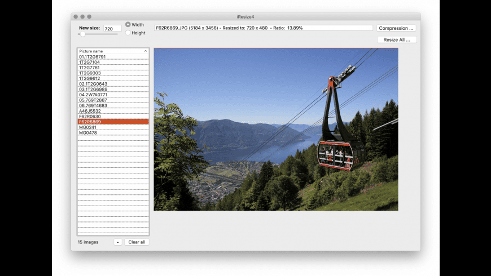Click the cable car preview image
The width and height of the screenshot is (491, 276).
[276, 130]
